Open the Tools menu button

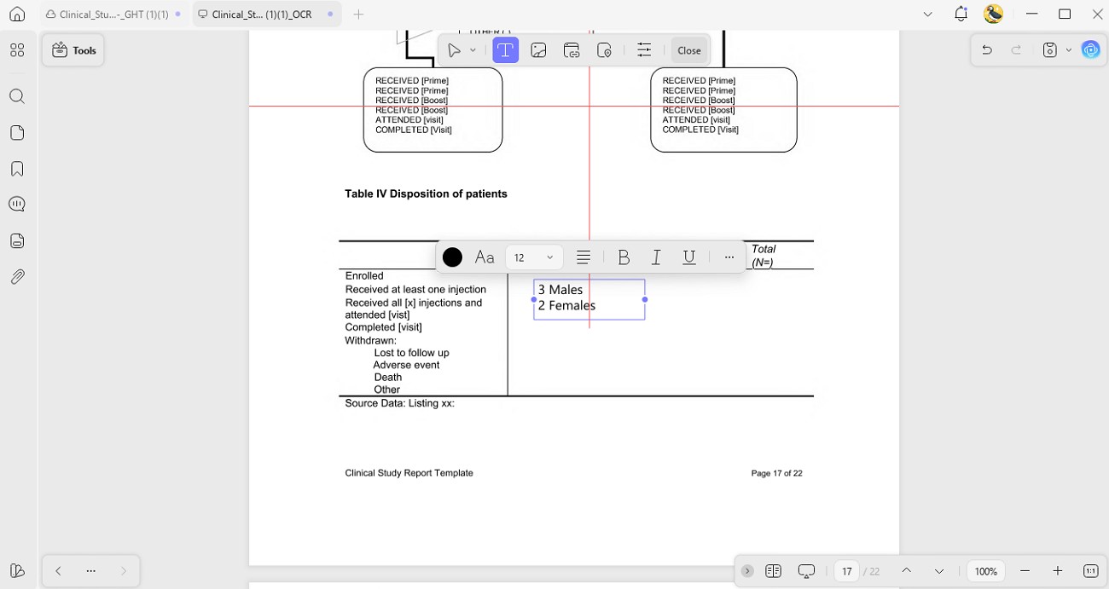coord(73,50)
